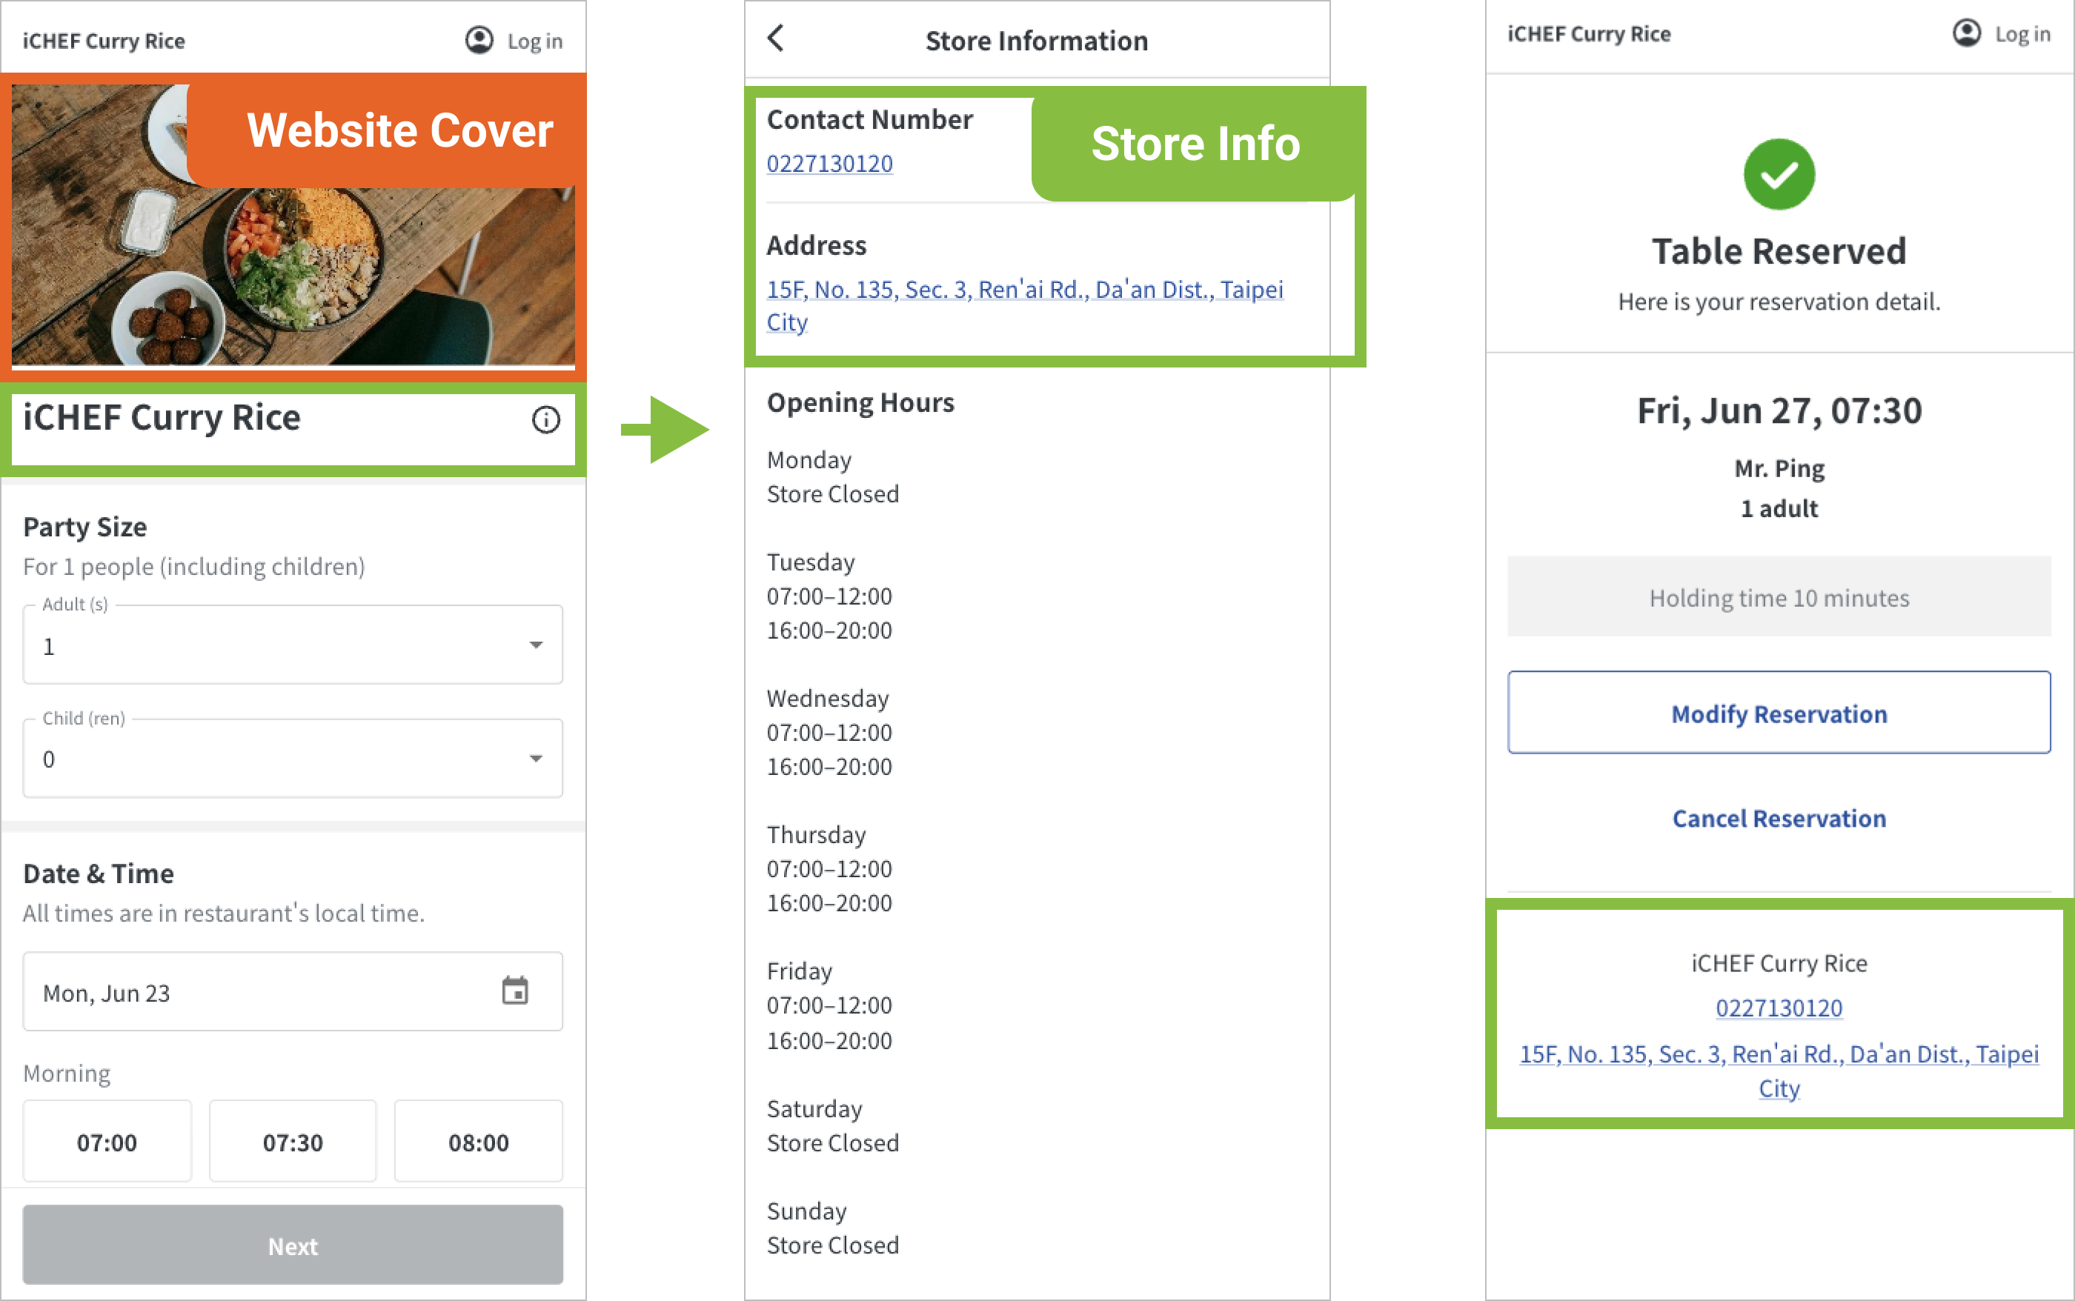Image resolution: width=2075 pixels, height=1301 pixels.
Task: Open the calendar date picker icon
Action: click(514, 991)
